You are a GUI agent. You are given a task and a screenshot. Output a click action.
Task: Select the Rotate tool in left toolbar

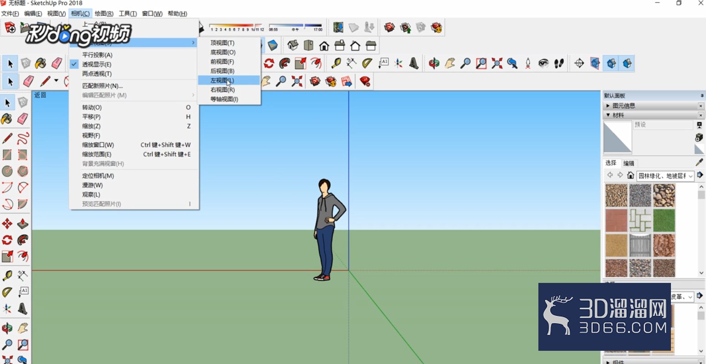pos(7,240)
